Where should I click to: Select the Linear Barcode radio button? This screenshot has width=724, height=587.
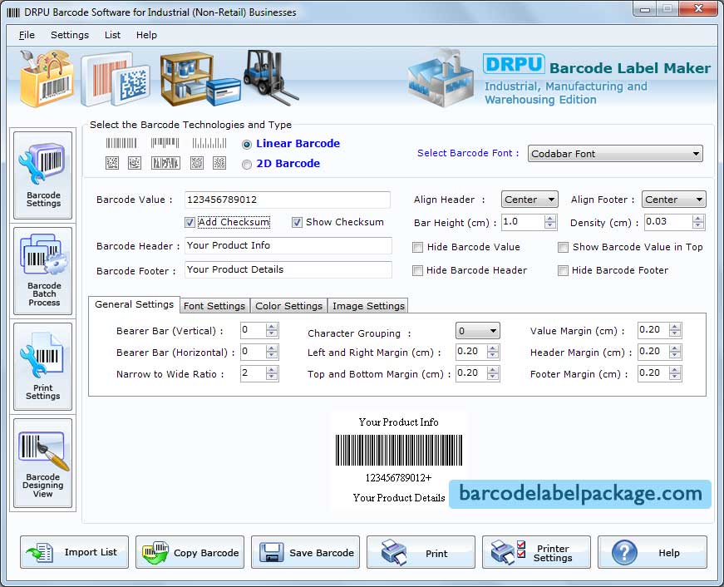tap(247, 145)
